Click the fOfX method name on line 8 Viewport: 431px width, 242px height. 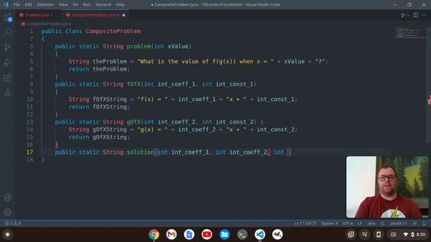click(133, 84)
